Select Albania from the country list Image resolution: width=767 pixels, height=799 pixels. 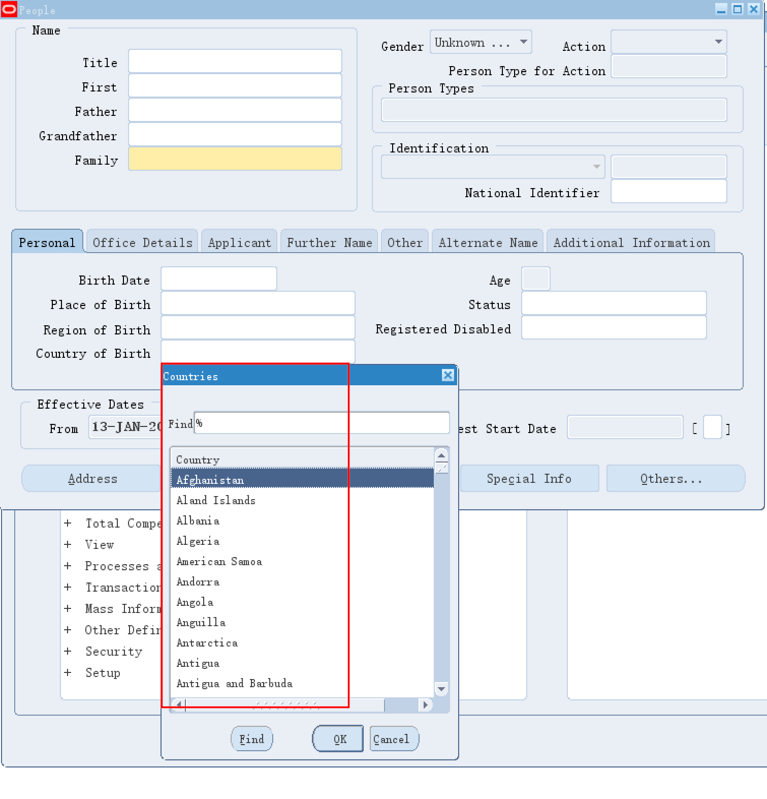pyautogui.click(x=198, y=520)
